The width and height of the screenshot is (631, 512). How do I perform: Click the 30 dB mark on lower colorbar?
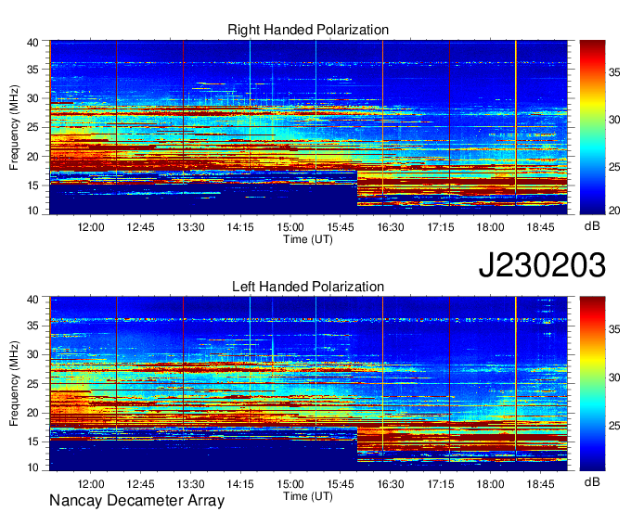tap(614, 378)
